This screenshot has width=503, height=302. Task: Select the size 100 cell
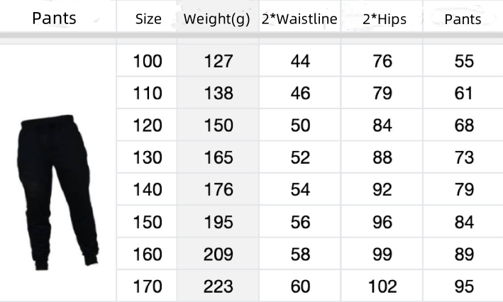point(148,61)
